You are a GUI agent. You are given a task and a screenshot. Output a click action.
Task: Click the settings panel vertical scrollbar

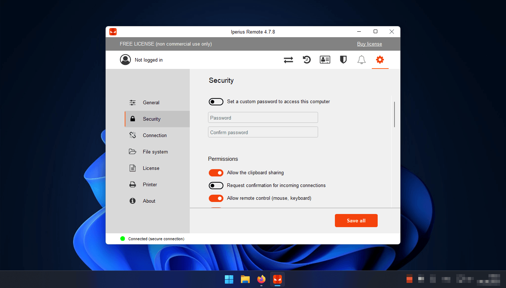pos(394,114)
